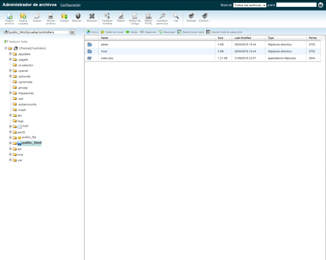
Task: Select the mail folder in tree
Action: click(25, 126)
